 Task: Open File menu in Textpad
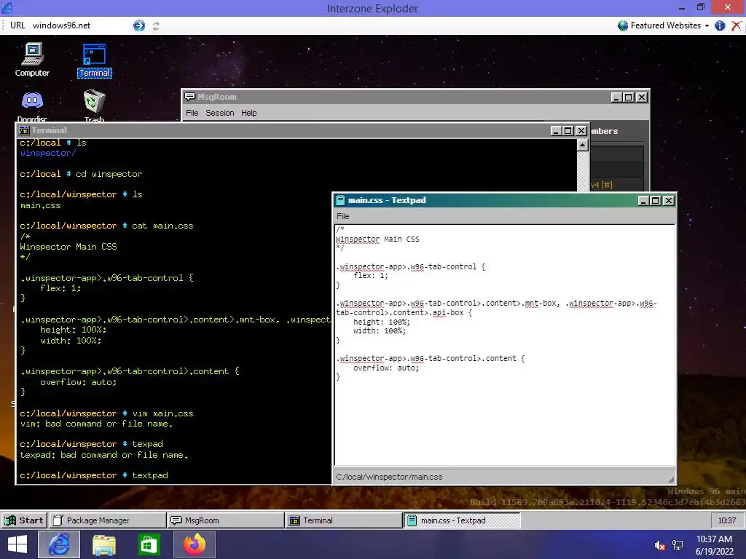pos(342,216)
